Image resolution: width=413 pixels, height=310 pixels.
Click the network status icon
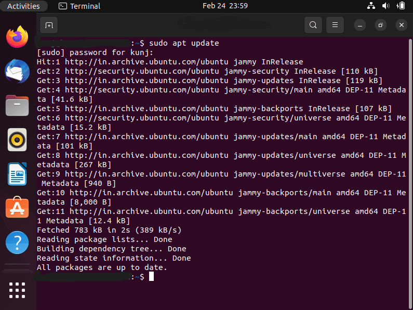click(371, 6)
